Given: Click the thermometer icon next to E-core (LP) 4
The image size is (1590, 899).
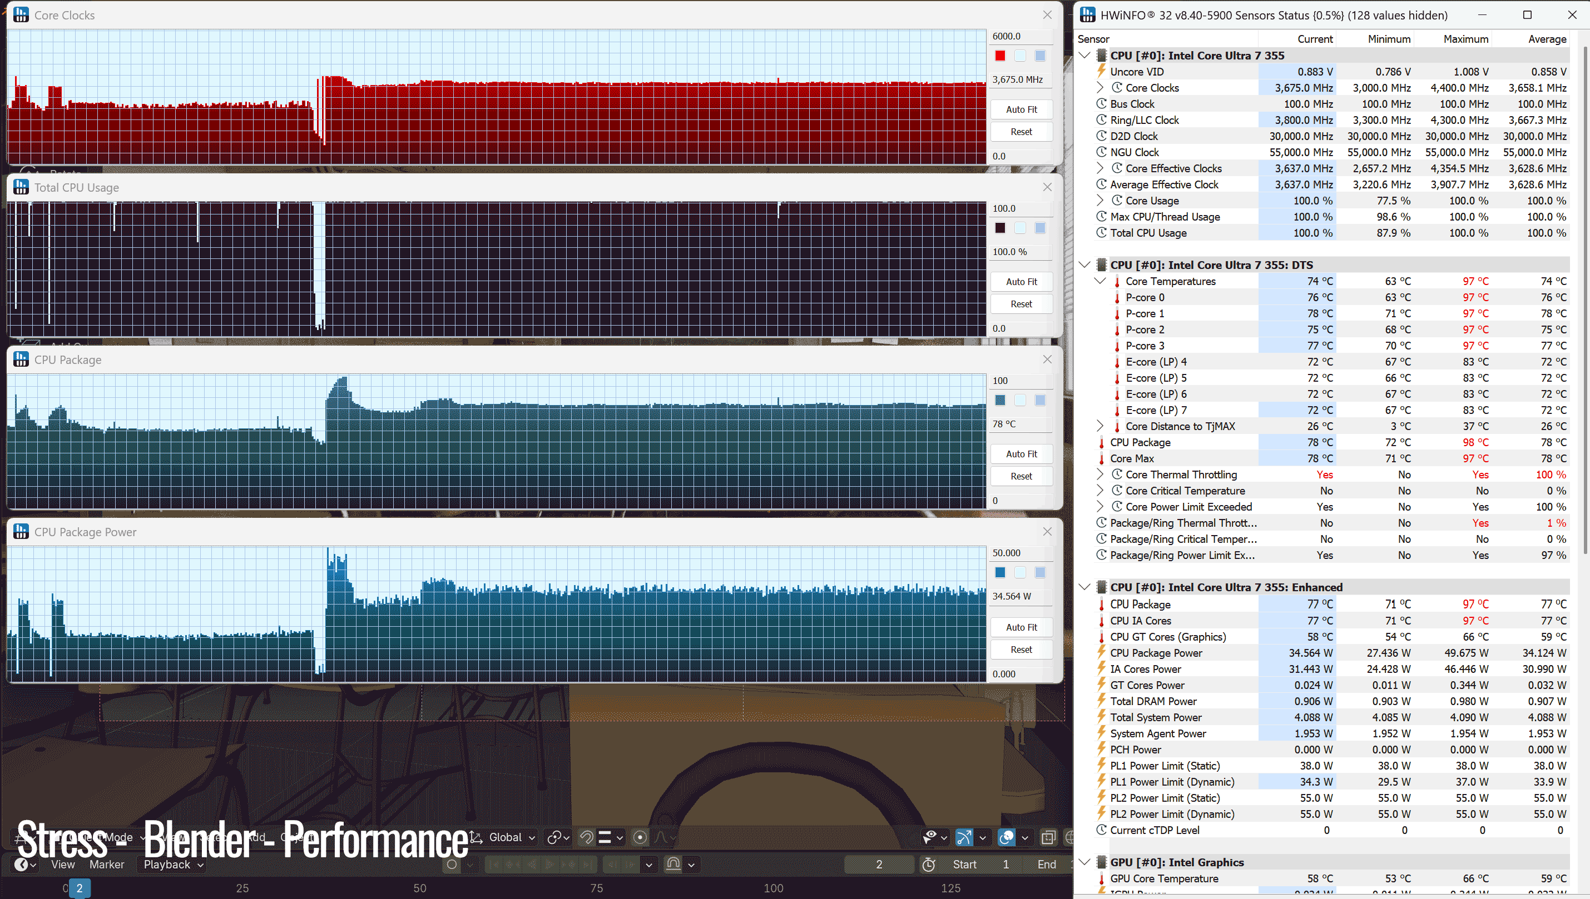Looking at the screenshot, I should click(x=1117, y=362).
